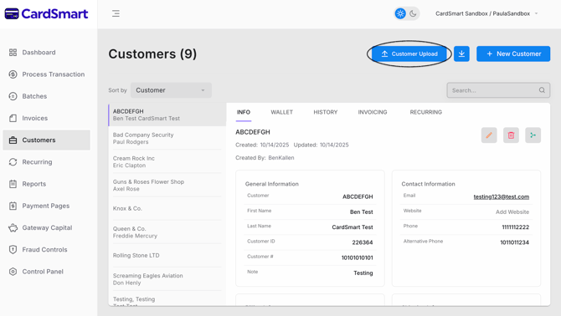Switch to the INVOICING tab
This screenshot has height=316, width=561.
pos(373,112)
